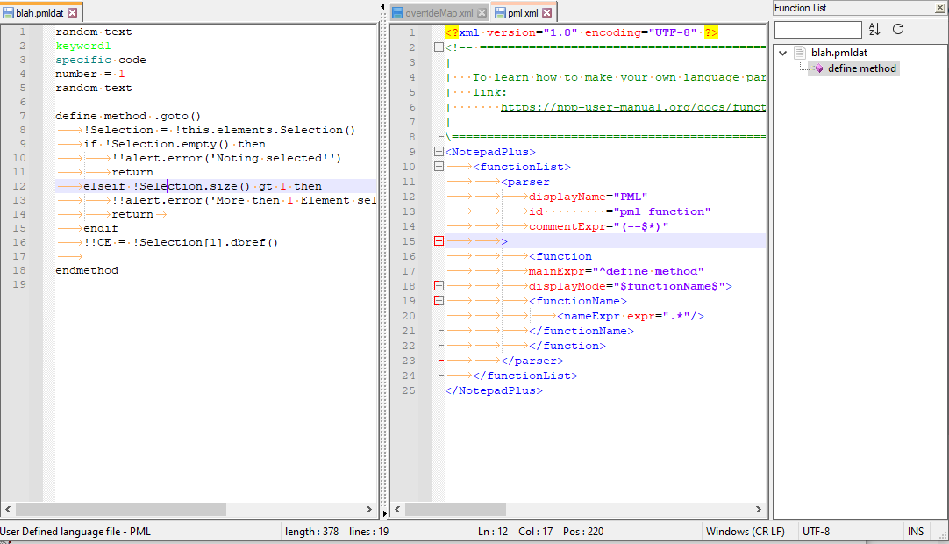Click 'commentExpr' attribute on line 14
This screenshot has height=544, width=949.
coord(567,226)
